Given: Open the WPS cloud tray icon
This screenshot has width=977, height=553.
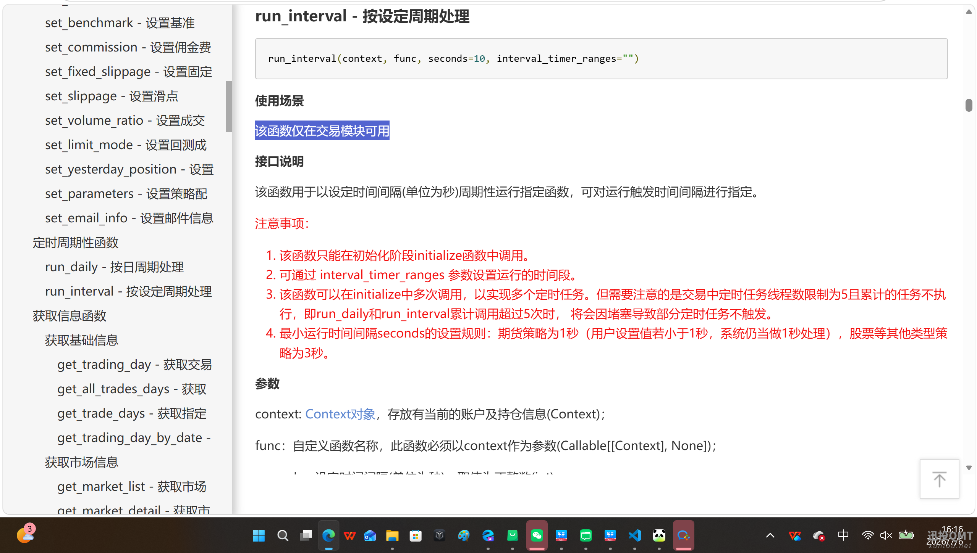Looking at the screenshot, I should point(795,535).
